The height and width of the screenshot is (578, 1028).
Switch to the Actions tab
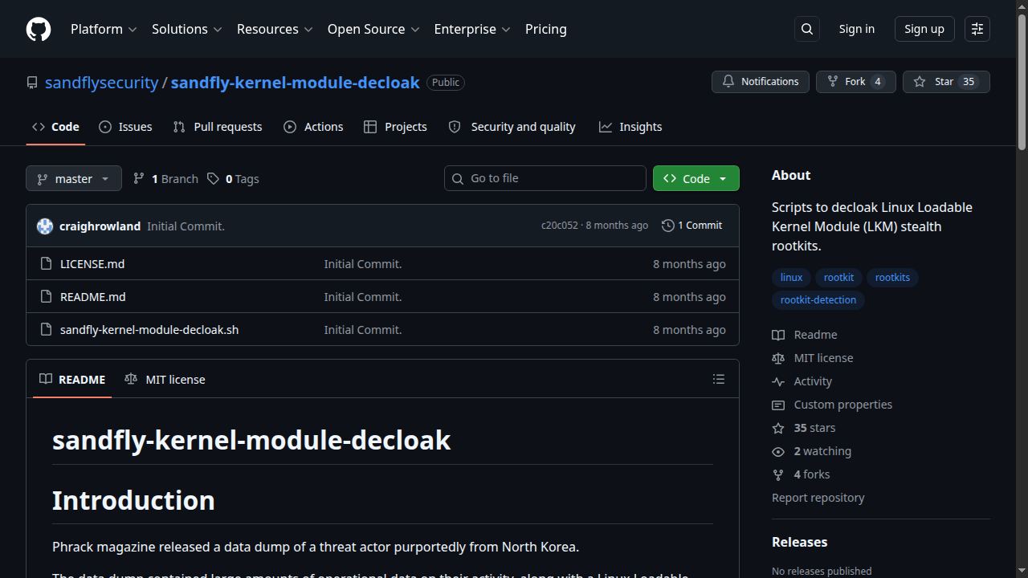[313, 127]
